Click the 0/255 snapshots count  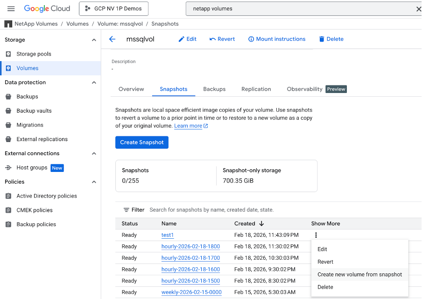(x=131, y=181)
